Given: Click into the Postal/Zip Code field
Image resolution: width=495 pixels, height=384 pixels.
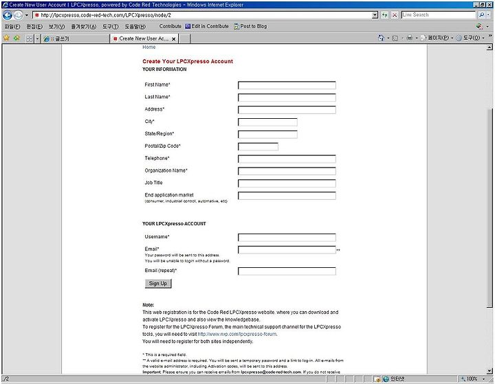Looking at the screenshot, I should [258, 146].
